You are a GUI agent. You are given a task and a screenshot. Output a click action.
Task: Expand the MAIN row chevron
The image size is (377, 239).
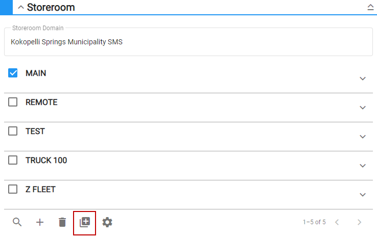click(x=363, y=78)
